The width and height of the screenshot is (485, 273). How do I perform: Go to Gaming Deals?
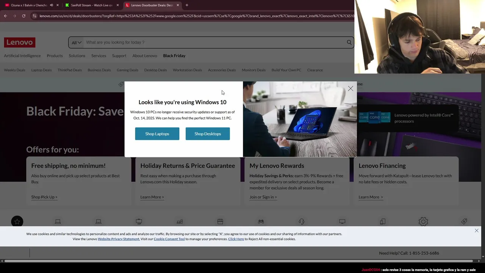(127, 70)
